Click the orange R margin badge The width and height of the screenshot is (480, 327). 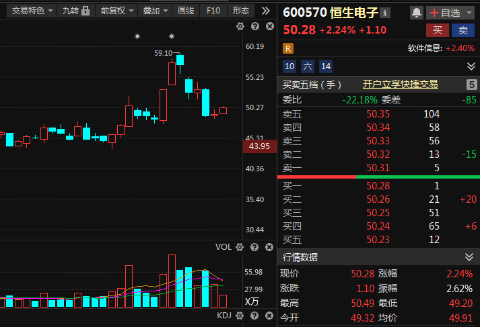287,48
